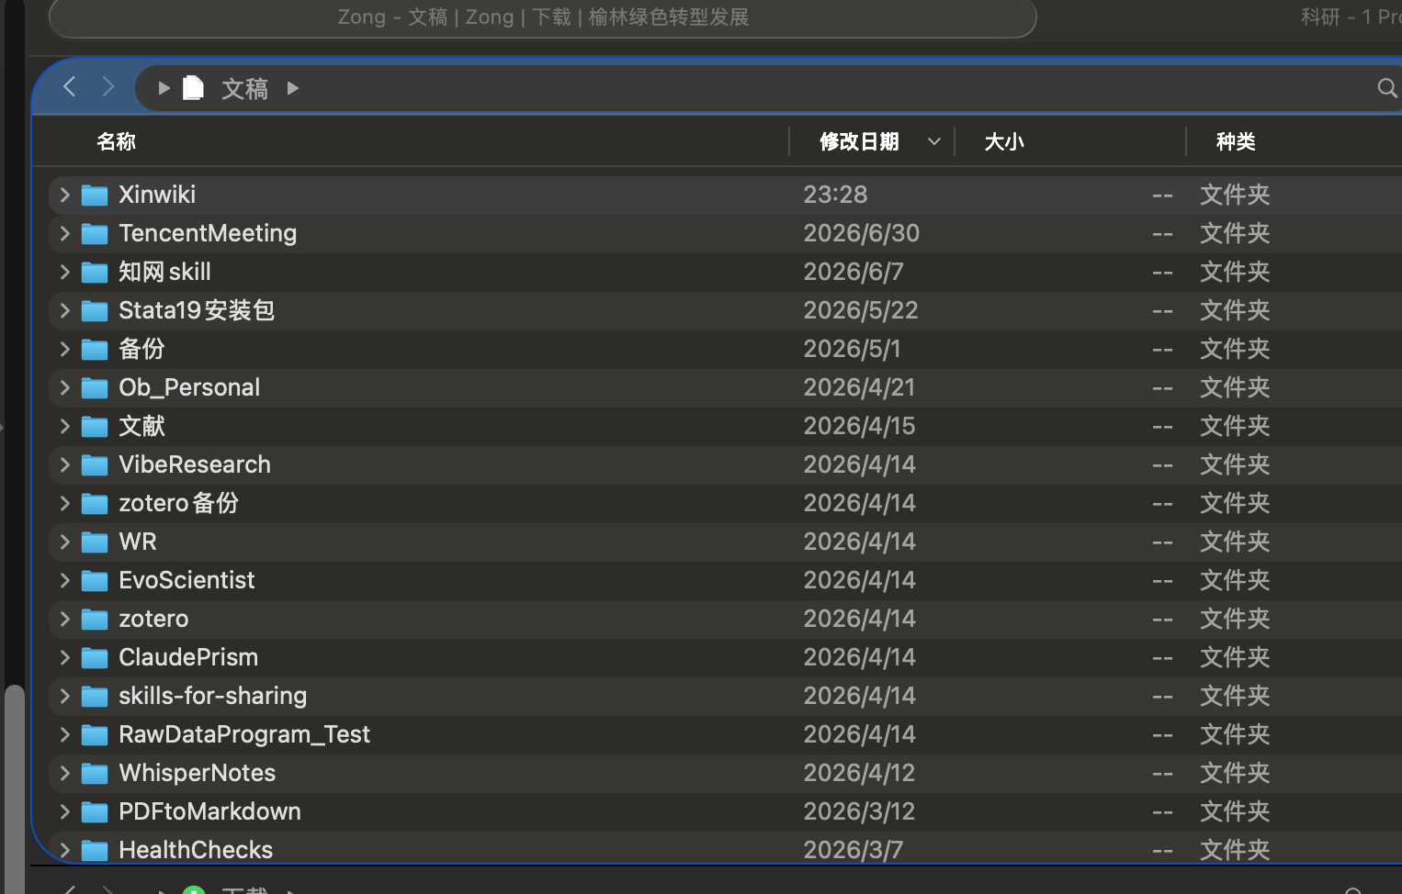
Task: Expand the VibeResearch folder chevron
Action: (64, 464)
